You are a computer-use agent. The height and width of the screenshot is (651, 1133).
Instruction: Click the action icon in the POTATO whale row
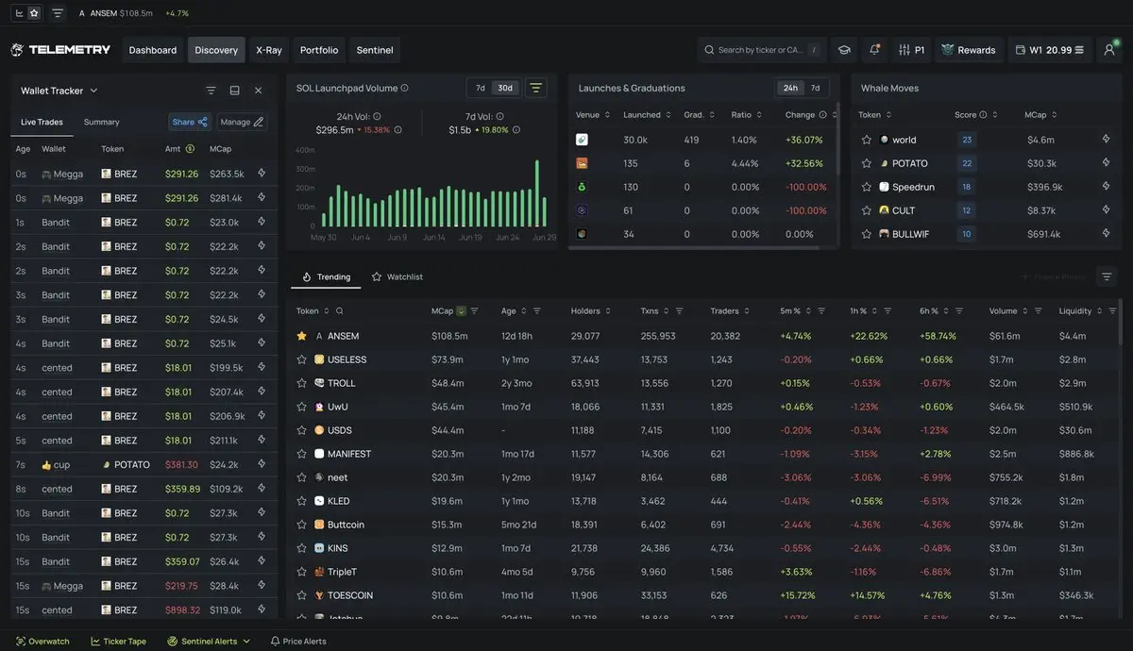coord(1107,162)
